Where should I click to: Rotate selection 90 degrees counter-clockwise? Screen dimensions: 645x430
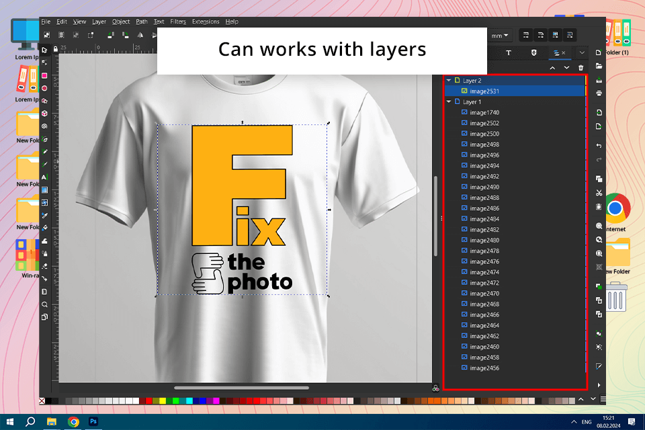[x=111, y=35]
